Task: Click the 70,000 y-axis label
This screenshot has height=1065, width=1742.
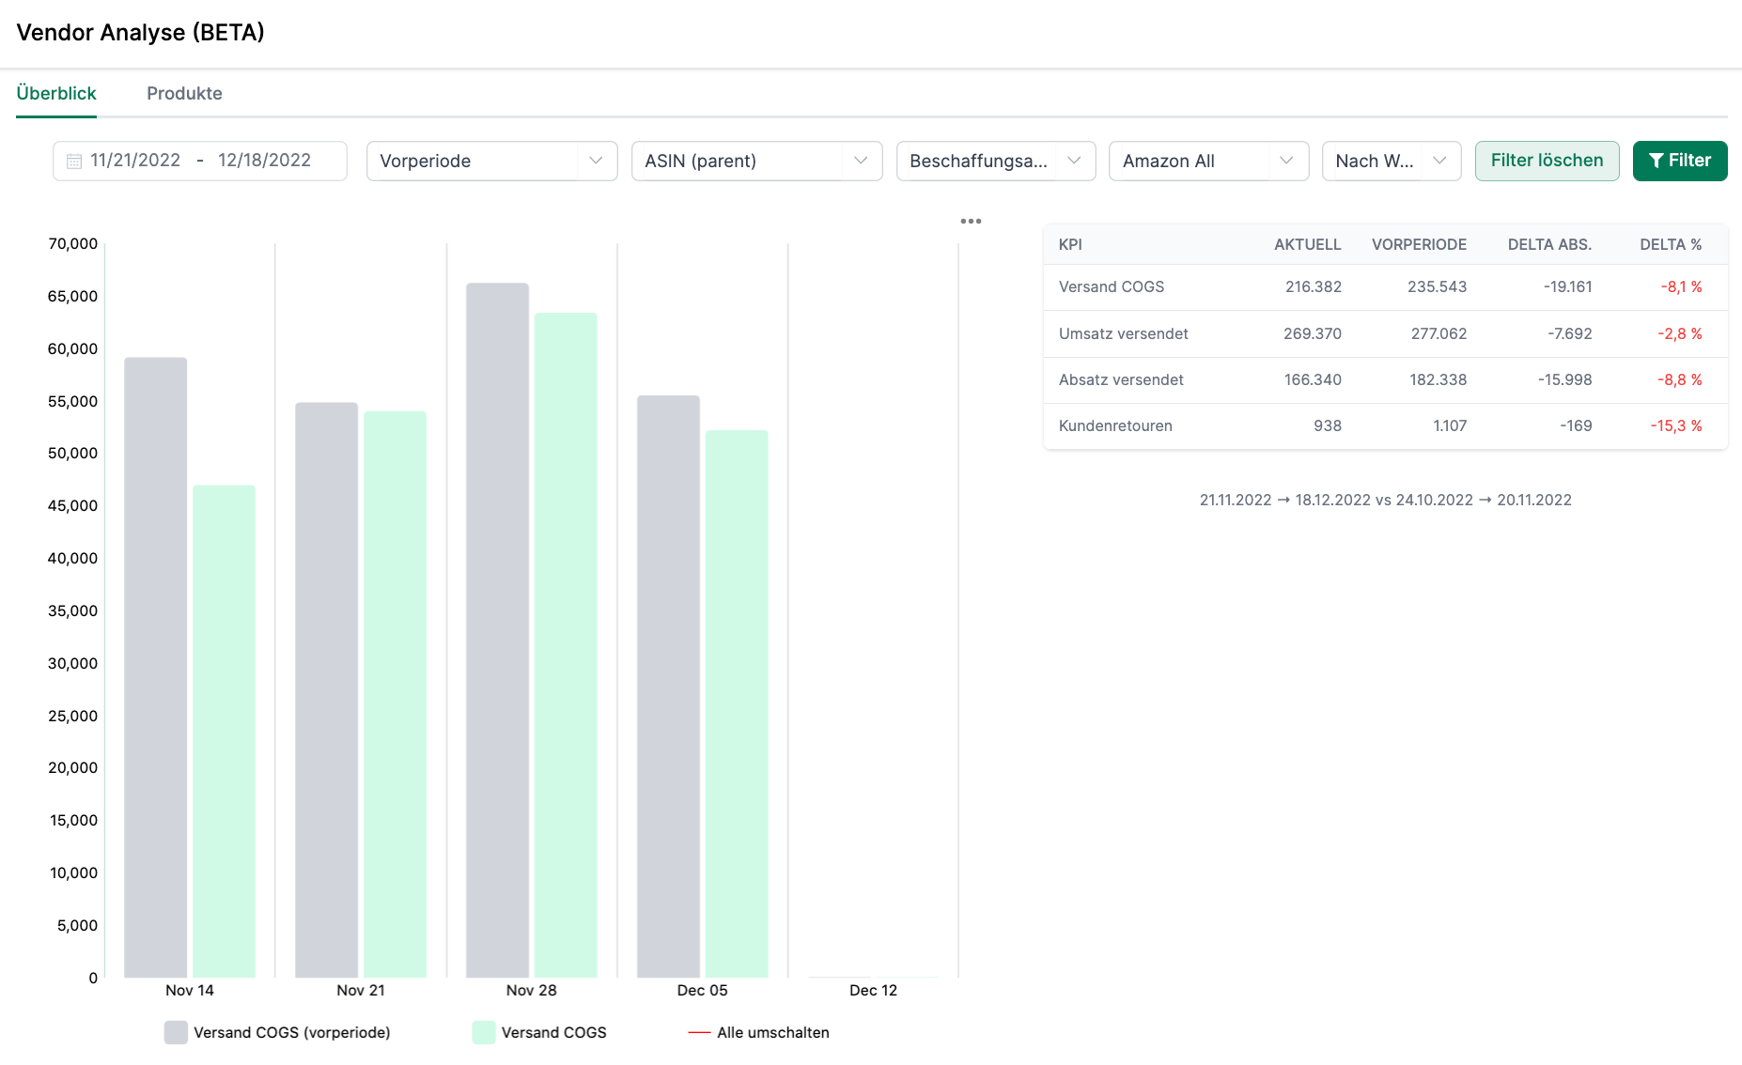Action: coord(72,244)
